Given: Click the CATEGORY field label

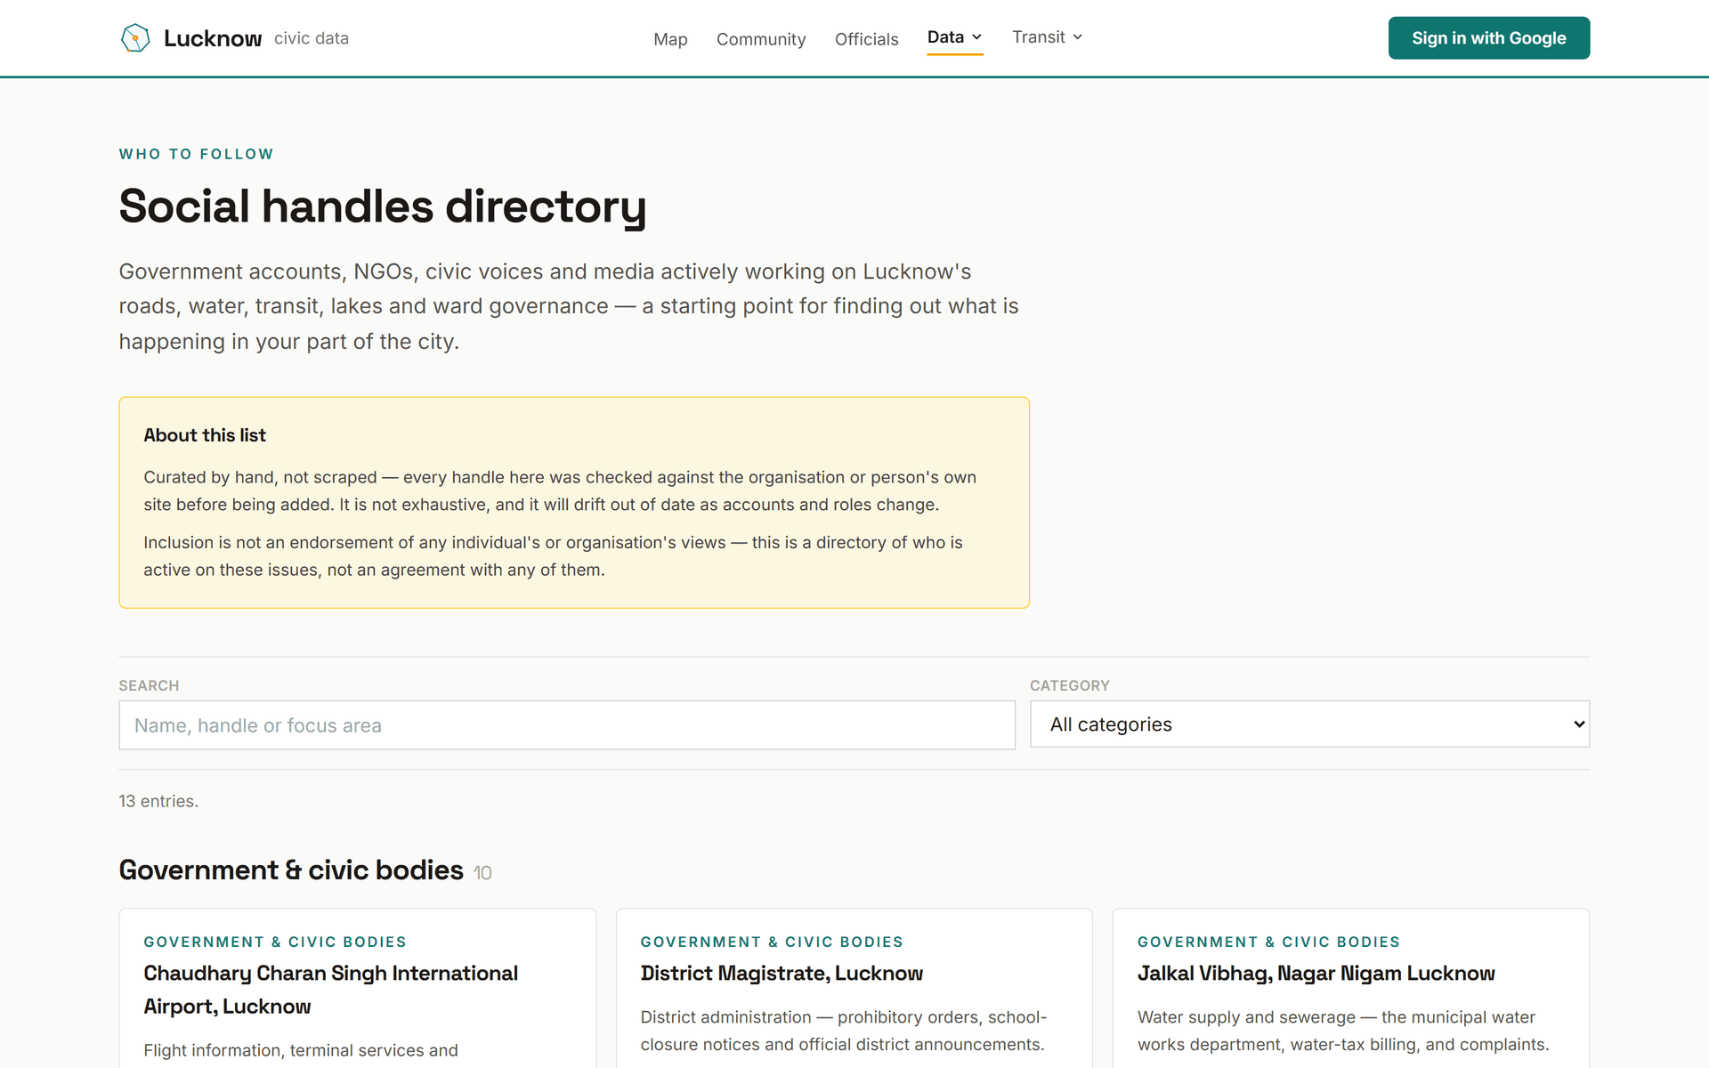Looking at the screenshot, I should pos(1070,685).
